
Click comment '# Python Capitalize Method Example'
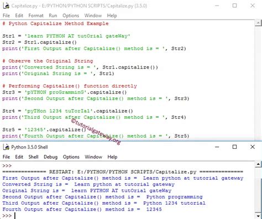point(55,23)
